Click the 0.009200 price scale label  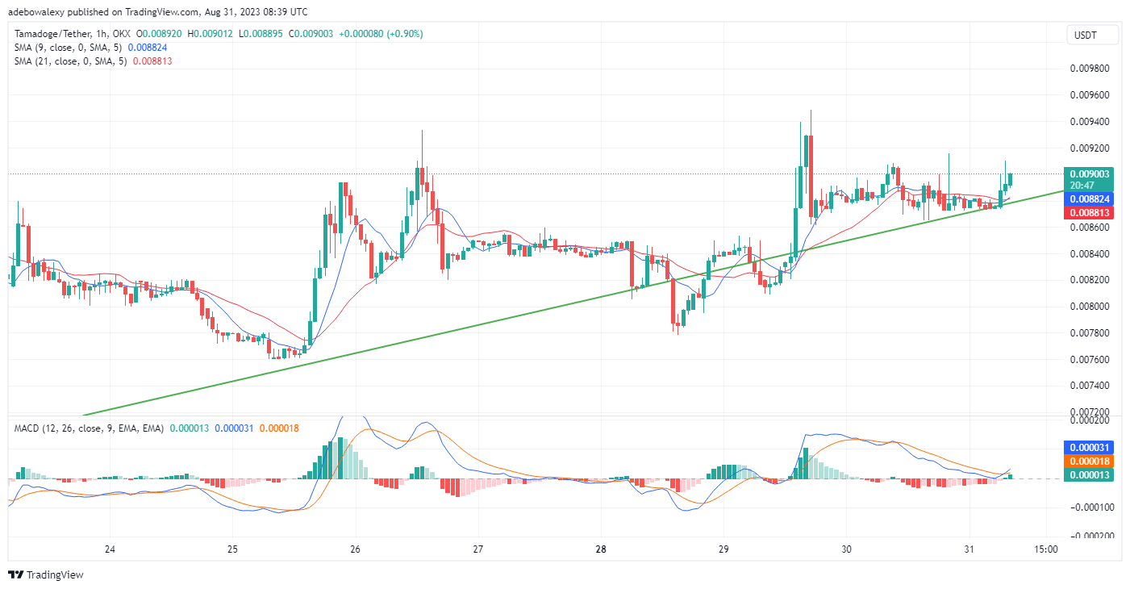1090,148
